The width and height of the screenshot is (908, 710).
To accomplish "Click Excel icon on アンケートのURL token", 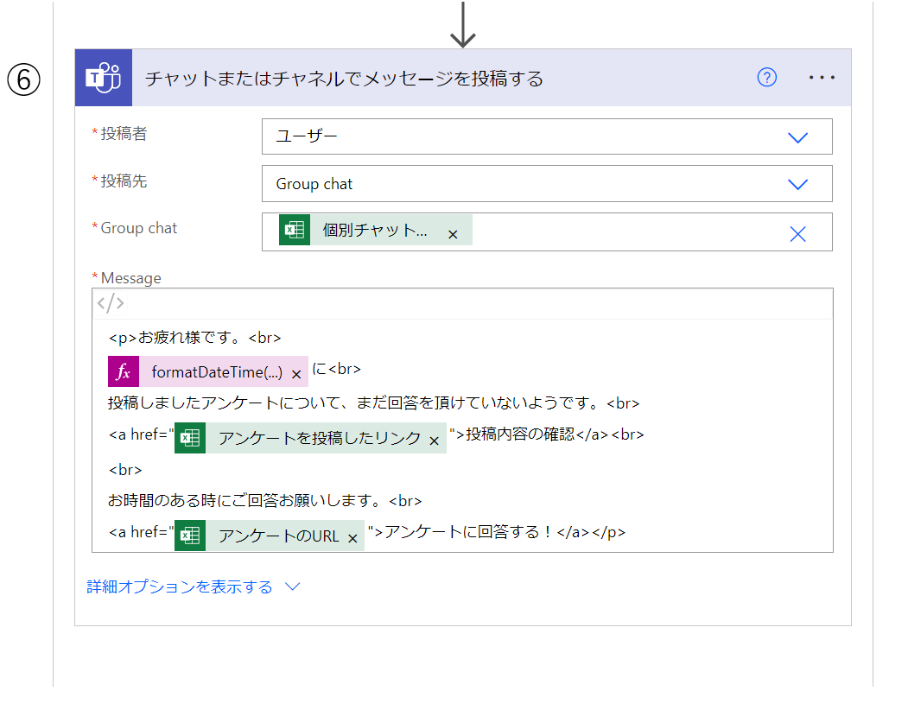I will point(190,536).
